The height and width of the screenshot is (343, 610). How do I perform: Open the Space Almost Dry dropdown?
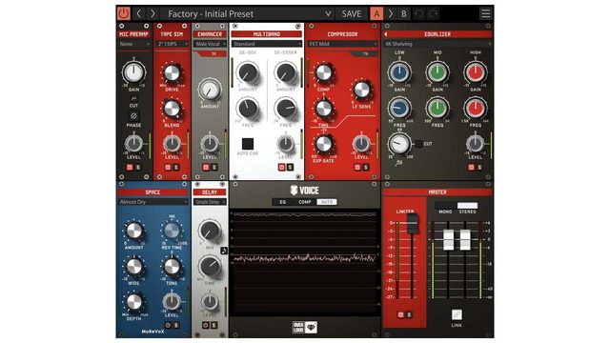tap(152, 202)
